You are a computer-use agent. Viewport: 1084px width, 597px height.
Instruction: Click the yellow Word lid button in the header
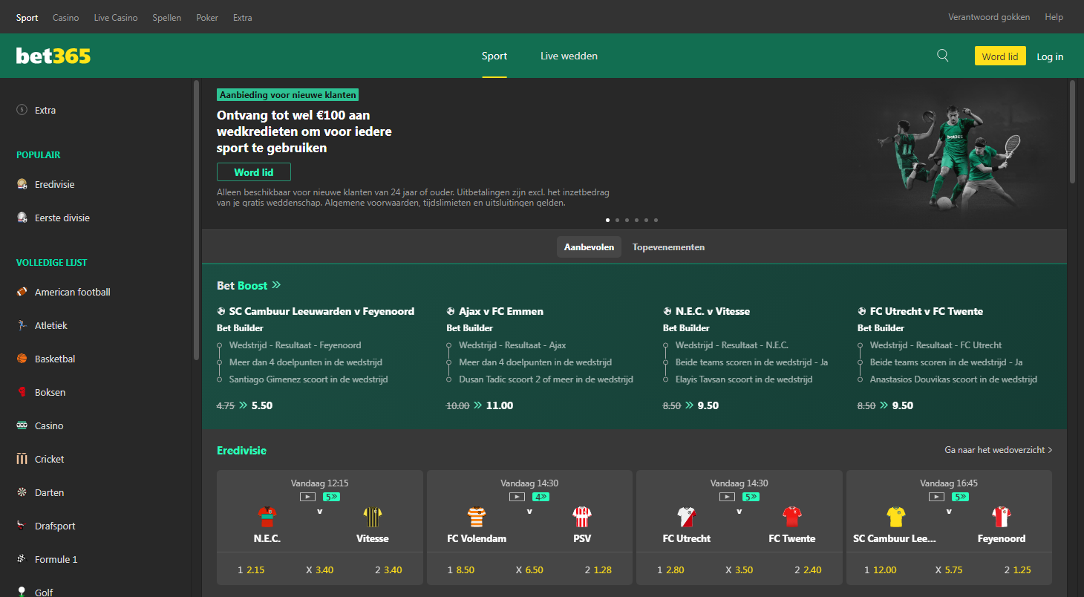point(1000,56)
